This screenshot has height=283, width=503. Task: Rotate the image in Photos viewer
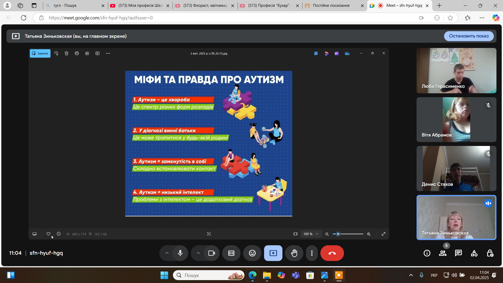pyautogui.click(x=56, y=53)
